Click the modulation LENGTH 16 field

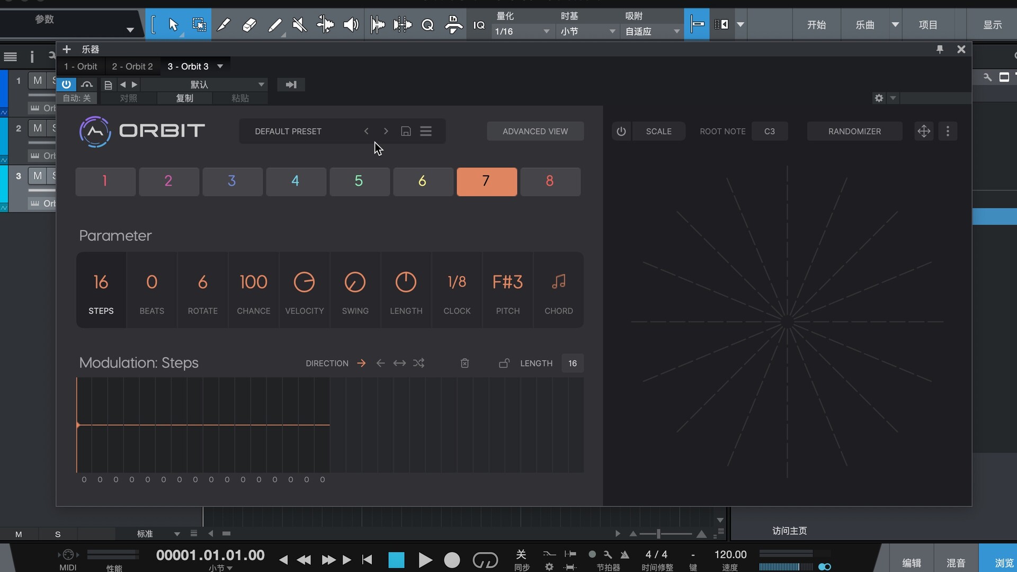pos(572,363)
